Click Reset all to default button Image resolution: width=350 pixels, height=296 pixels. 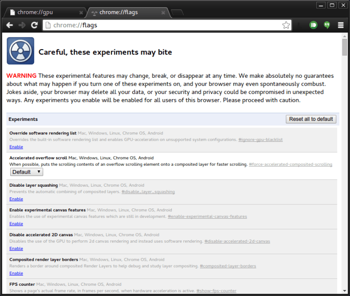(x=311, y=119)
